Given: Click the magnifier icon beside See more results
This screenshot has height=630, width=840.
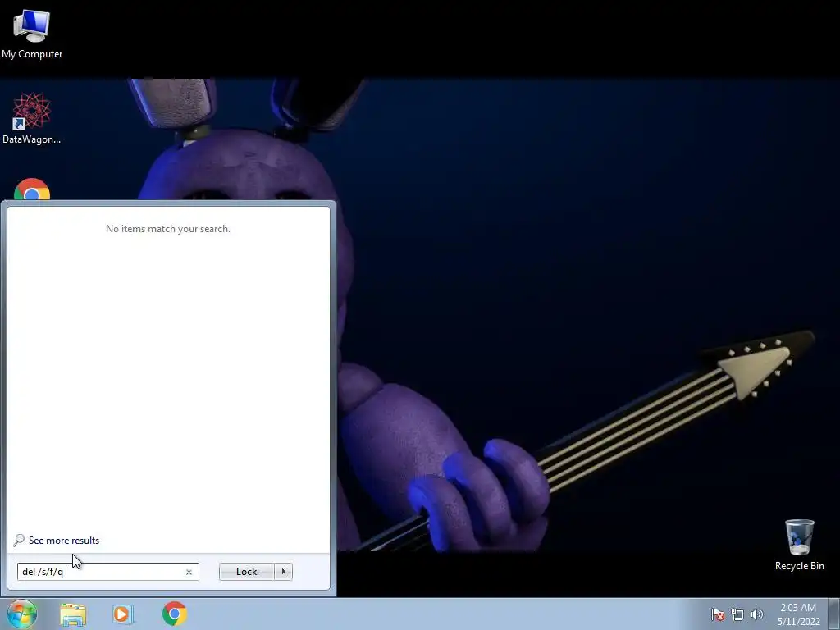Looking at the screenshot, I should click(19, 540).
